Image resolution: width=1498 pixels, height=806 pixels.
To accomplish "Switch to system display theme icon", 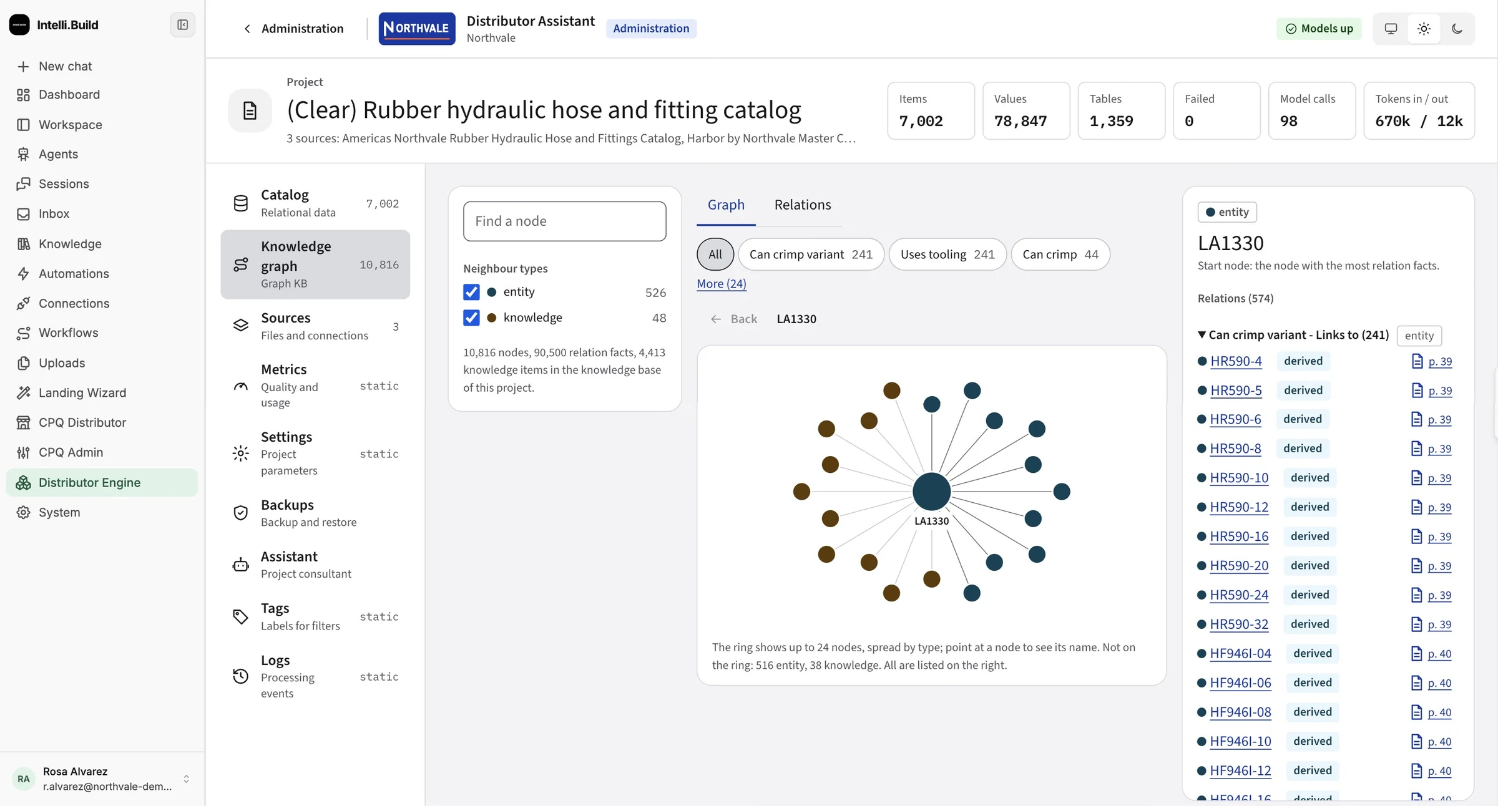I will pos(1391,29).
